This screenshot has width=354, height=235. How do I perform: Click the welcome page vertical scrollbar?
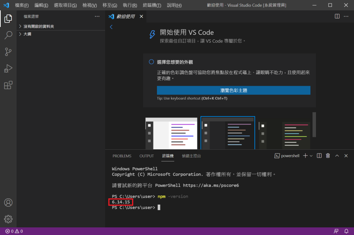pos(314,125)
